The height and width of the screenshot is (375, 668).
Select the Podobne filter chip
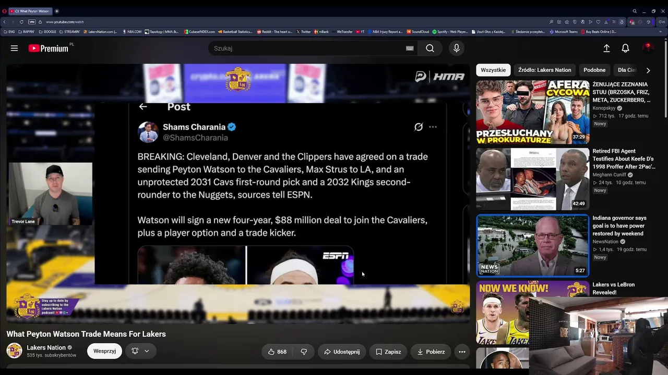pyautogui.click(x=594, y=70)
